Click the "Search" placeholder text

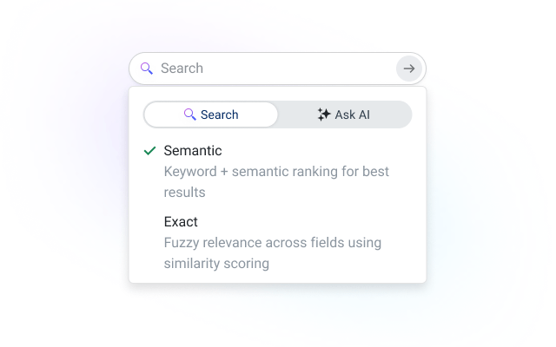(182, 69)
